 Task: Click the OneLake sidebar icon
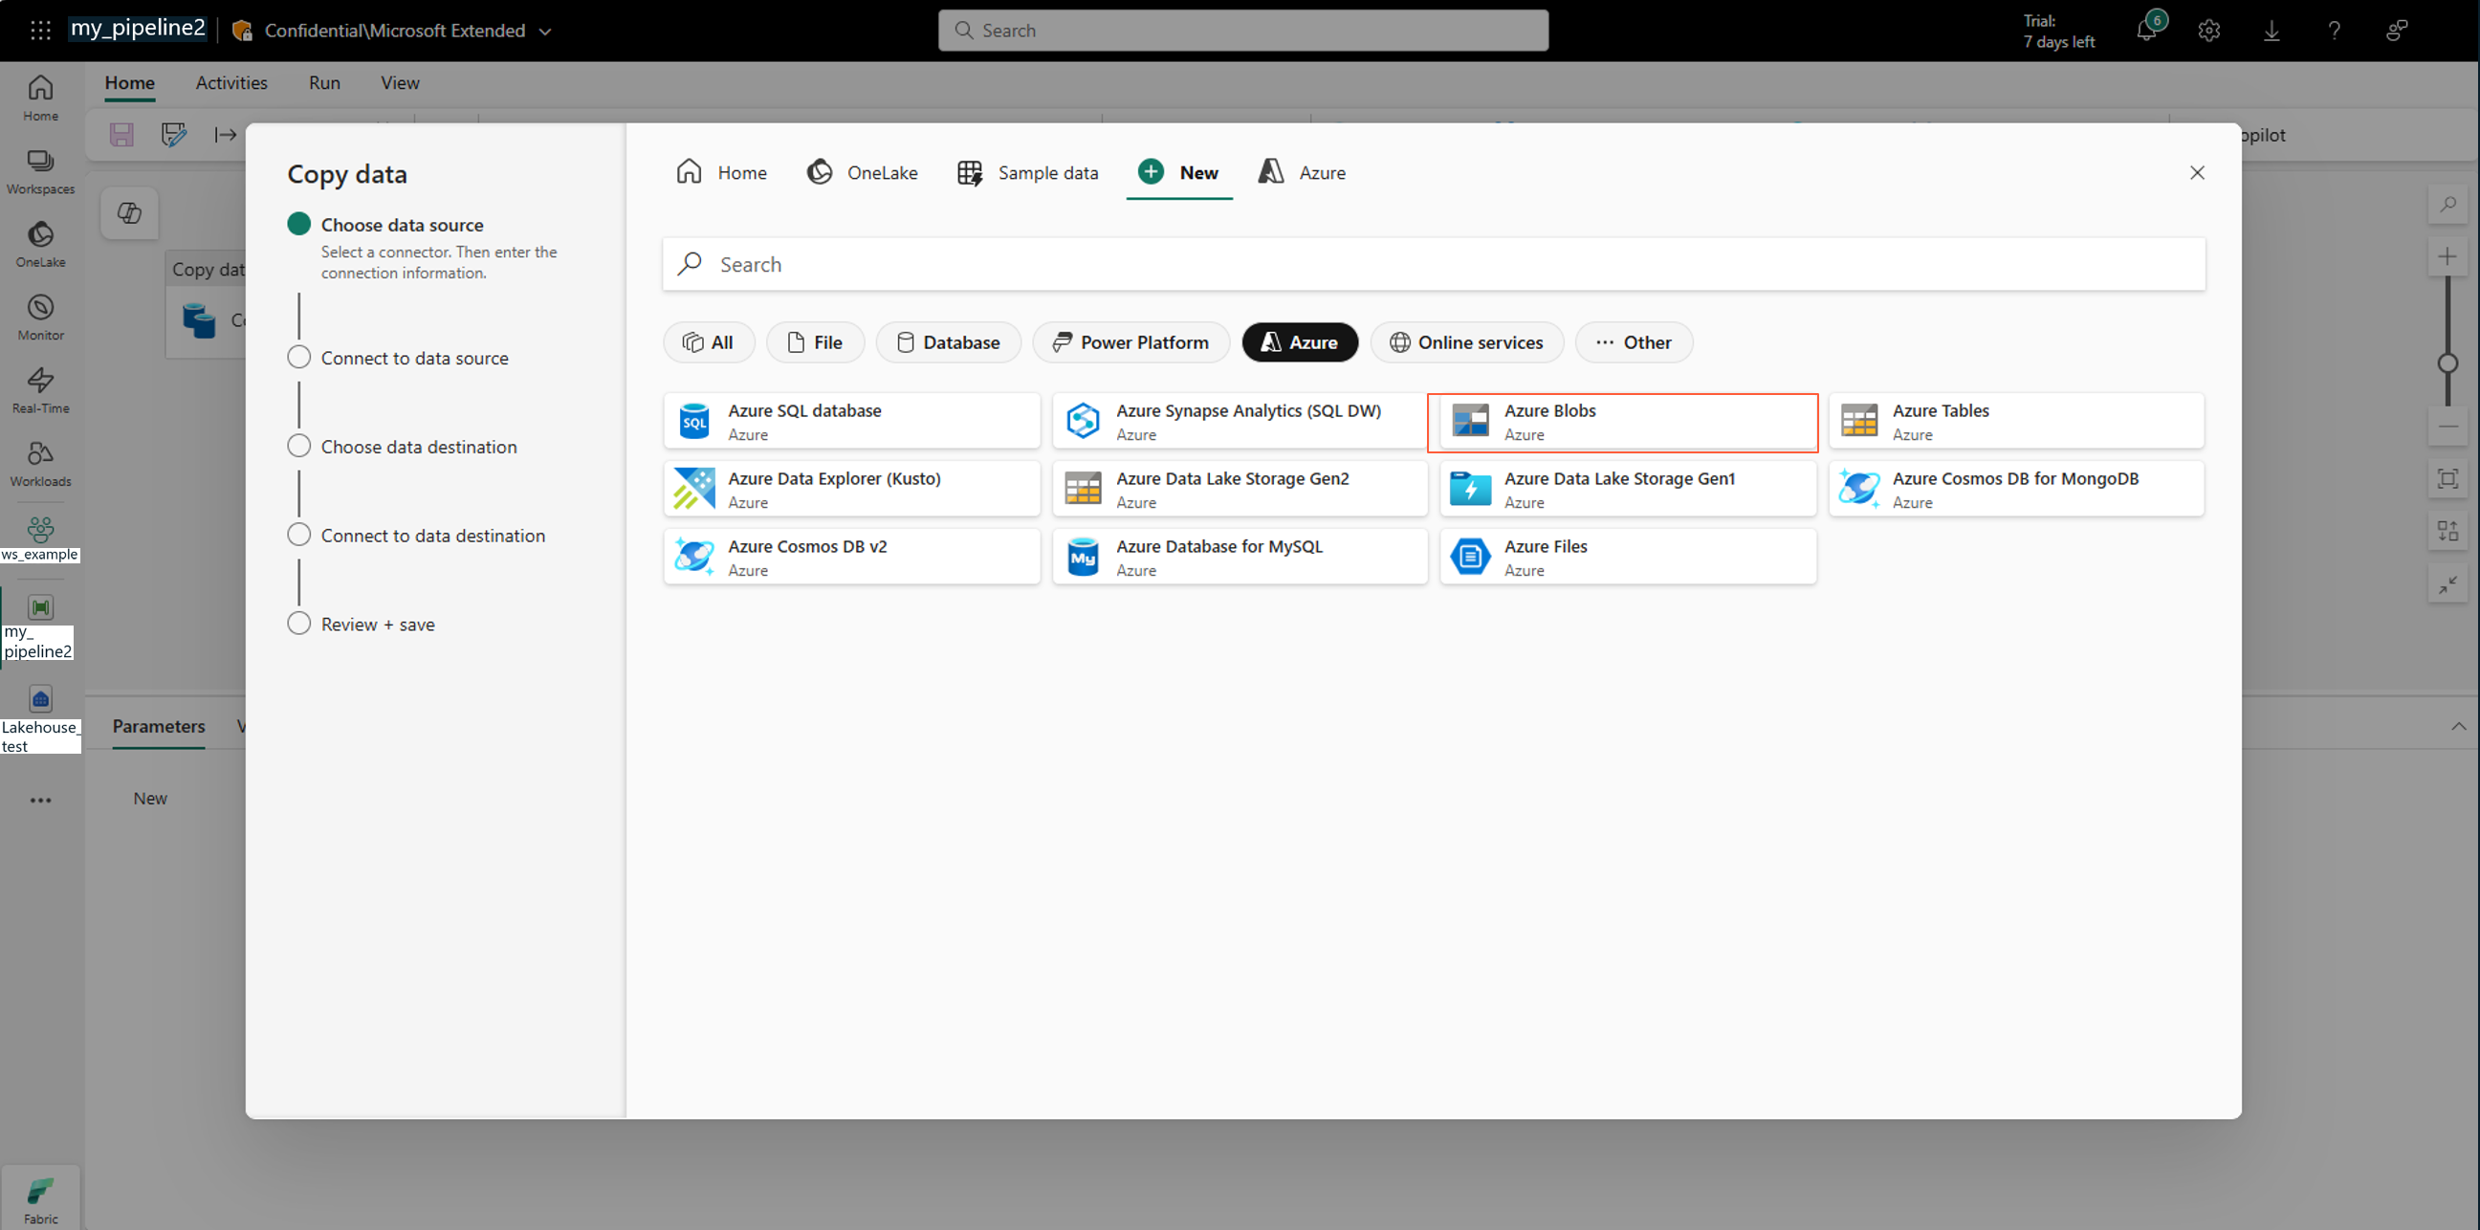click(x=40, y=244)
